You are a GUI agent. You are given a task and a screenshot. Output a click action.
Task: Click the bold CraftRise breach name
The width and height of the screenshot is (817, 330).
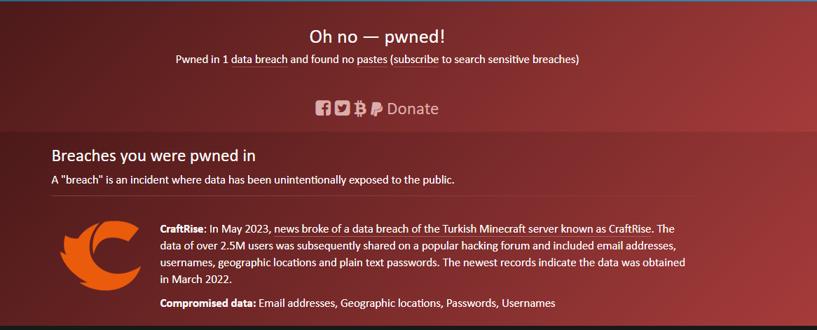coord(182,229)
